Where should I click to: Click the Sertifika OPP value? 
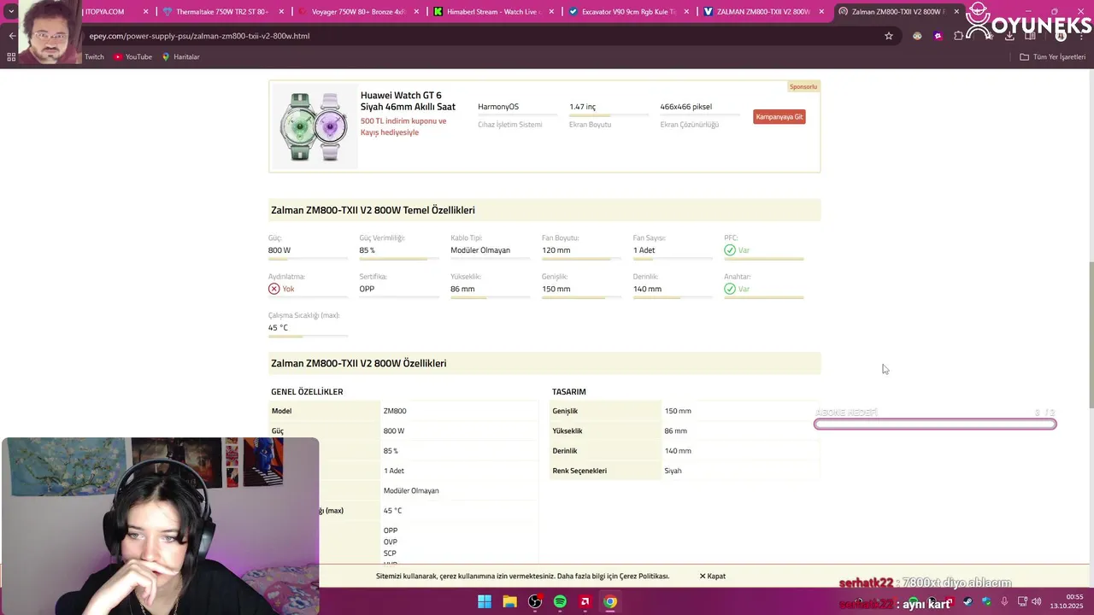coord(367,289)
